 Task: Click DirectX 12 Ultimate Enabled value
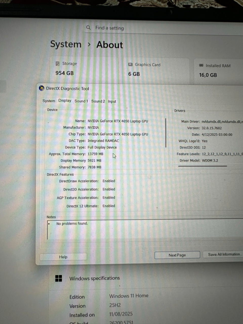tap(109, 206)
